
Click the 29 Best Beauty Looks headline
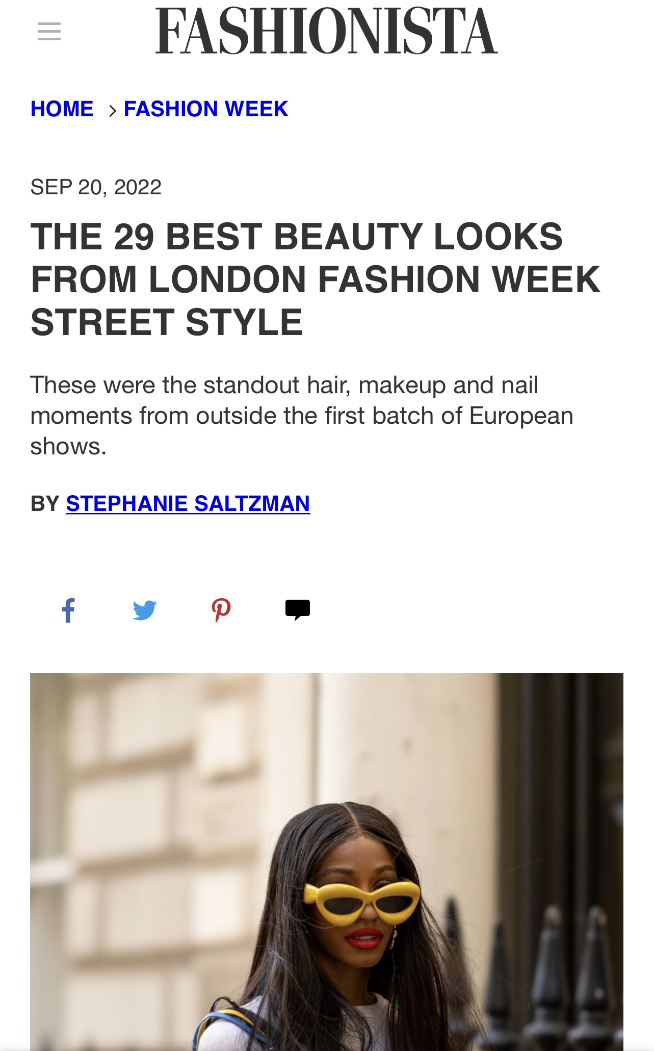click(x=315, y=279)
